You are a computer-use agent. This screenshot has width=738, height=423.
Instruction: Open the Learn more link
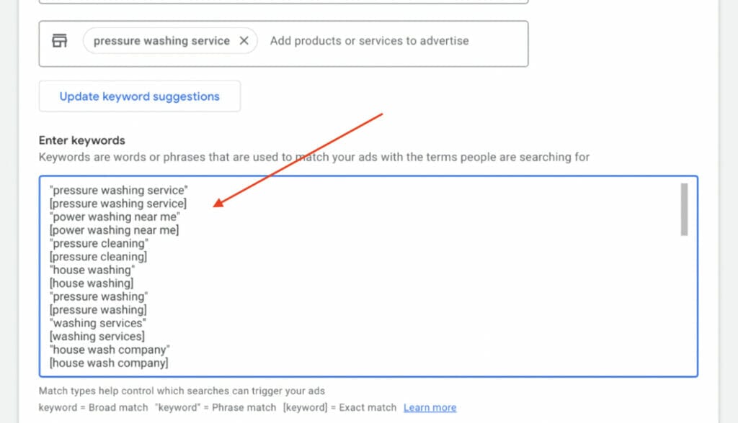[x=430, y=407]
